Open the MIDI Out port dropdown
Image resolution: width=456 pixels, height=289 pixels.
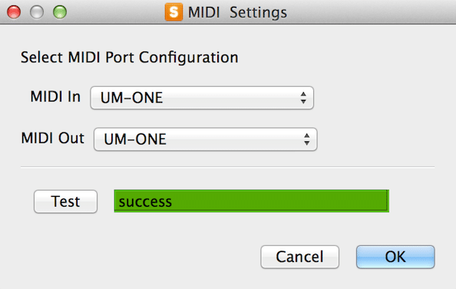click(x=205, y=139)
